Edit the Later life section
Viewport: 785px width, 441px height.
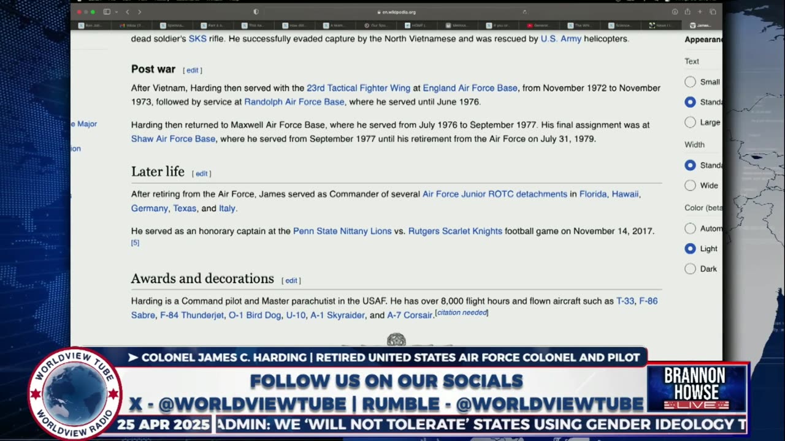coord(202,174)
